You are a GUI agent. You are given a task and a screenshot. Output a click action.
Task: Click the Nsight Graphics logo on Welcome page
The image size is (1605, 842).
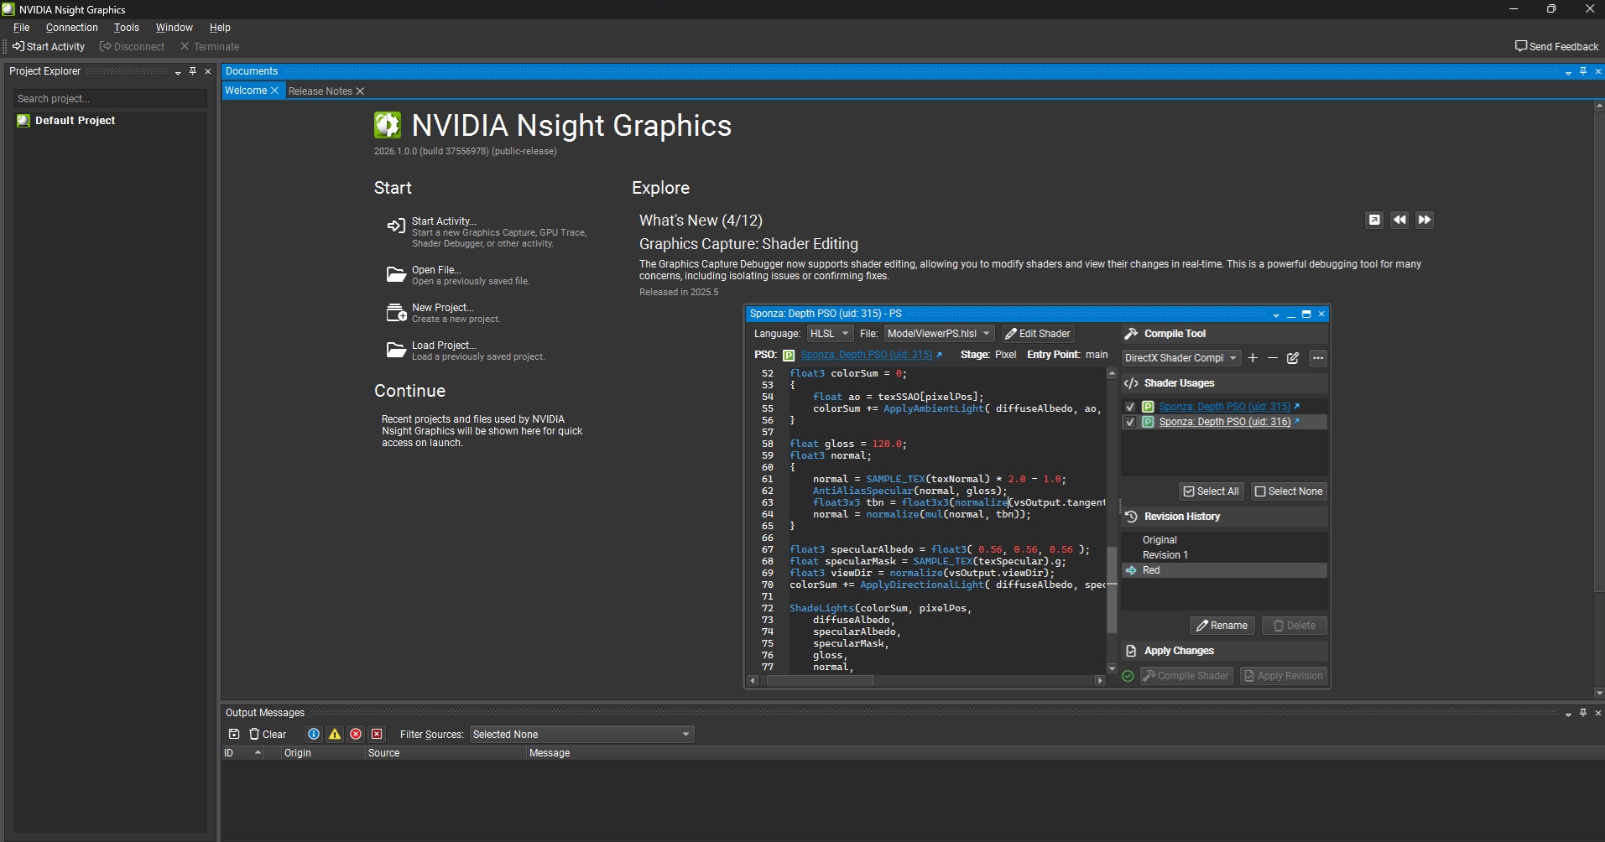(388, 125)
